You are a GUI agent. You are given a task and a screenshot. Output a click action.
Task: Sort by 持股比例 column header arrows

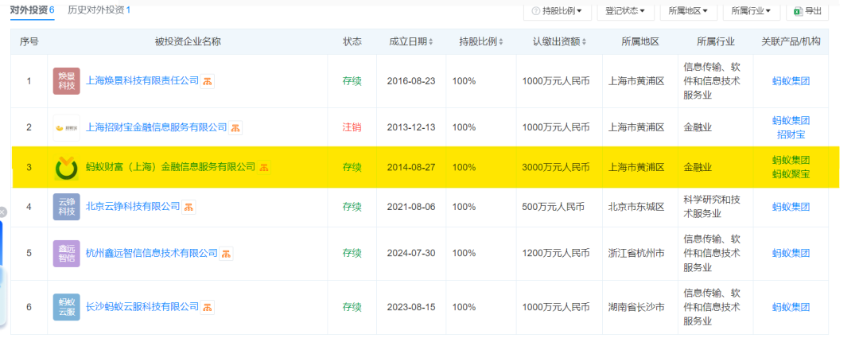[501, 42]
